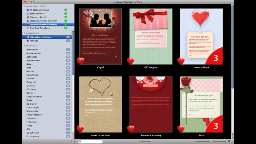Screen dimensions: 256x144
Task: Click the small thumbnail size icon
Action: click(194, 141)
